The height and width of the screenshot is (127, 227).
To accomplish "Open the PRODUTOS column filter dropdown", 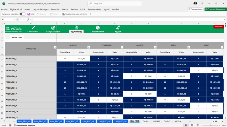I will click(55, 47).
